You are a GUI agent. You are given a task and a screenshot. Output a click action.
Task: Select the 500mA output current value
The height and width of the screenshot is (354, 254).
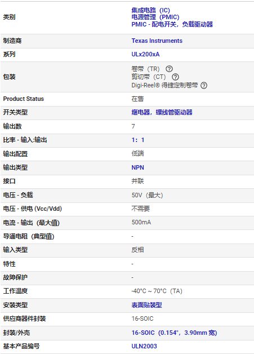[x=141, y=222]
